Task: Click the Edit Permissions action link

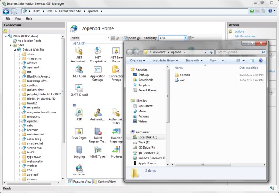Action: click(246, 37)
